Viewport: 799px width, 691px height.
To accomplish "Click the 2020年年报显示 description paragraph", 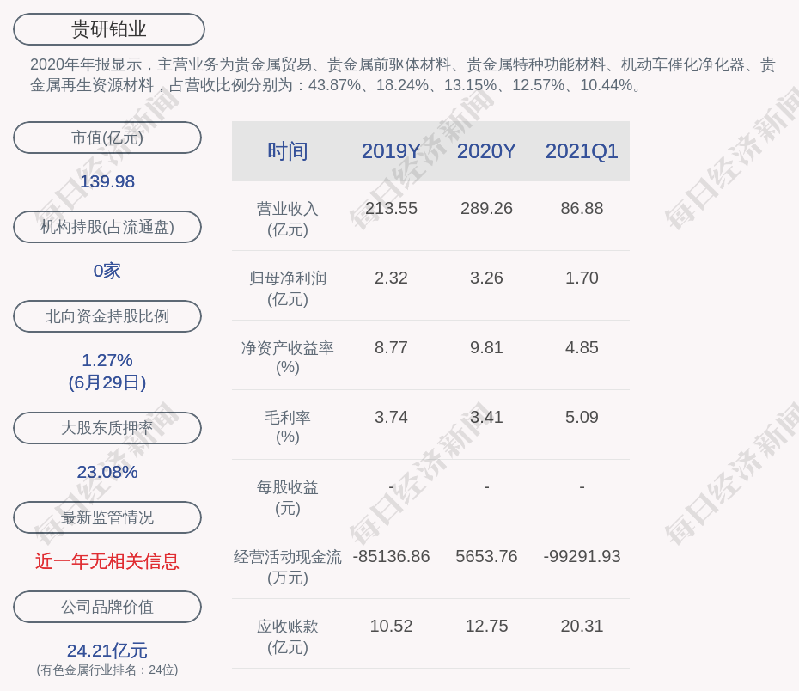I will (x=403, y=75).
